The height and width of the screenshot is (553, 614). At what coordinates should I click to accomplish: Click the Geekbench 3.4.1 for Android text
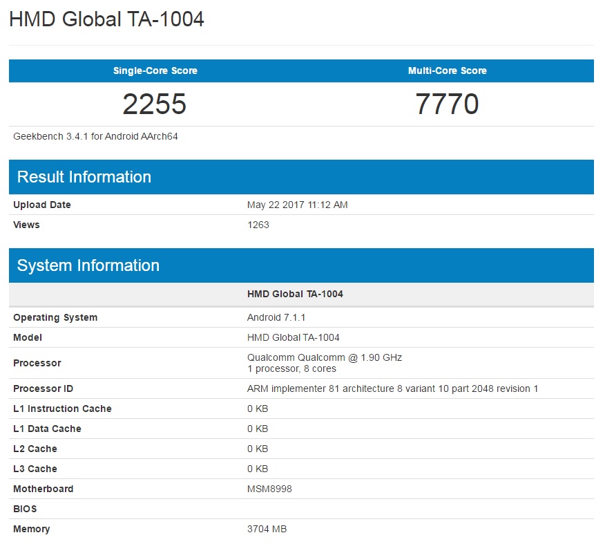(95, 136)
